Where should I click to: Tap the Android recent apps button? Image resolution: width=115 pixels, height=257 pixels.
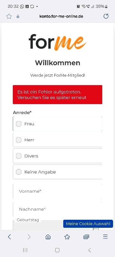25,250
